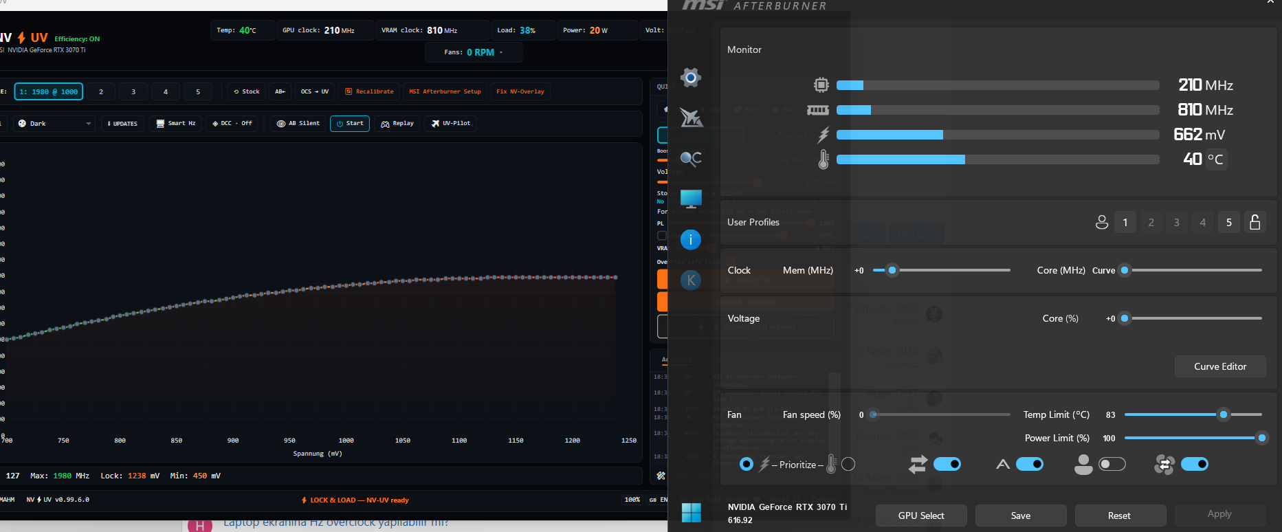Click the Kombustor K icon

point(691,280)
